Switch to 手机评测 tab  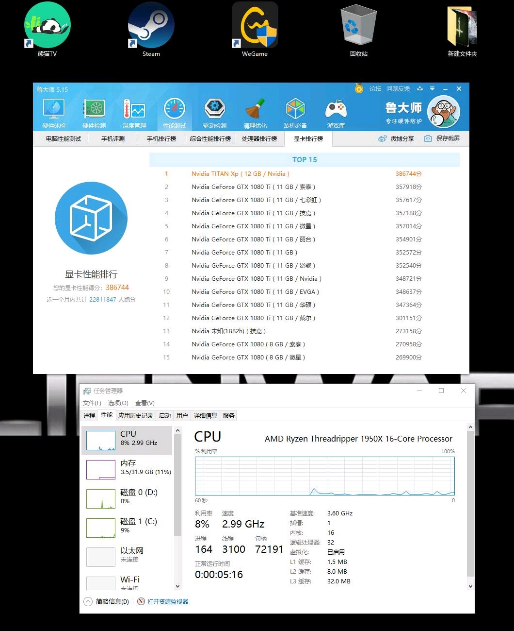coord(113,139)
